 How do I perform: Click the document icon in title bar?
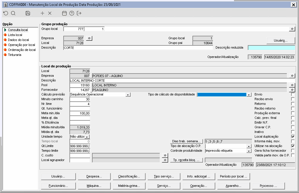pyautogui.click(x=6, y=5)
